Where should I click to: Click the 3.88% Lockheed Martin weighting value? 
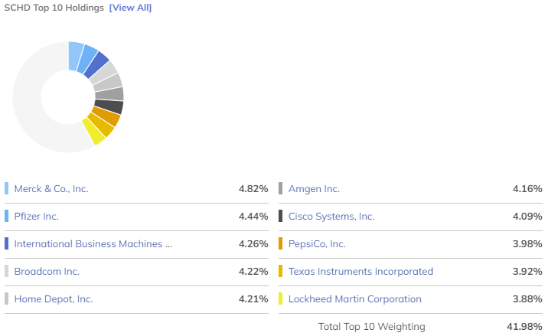527,299
